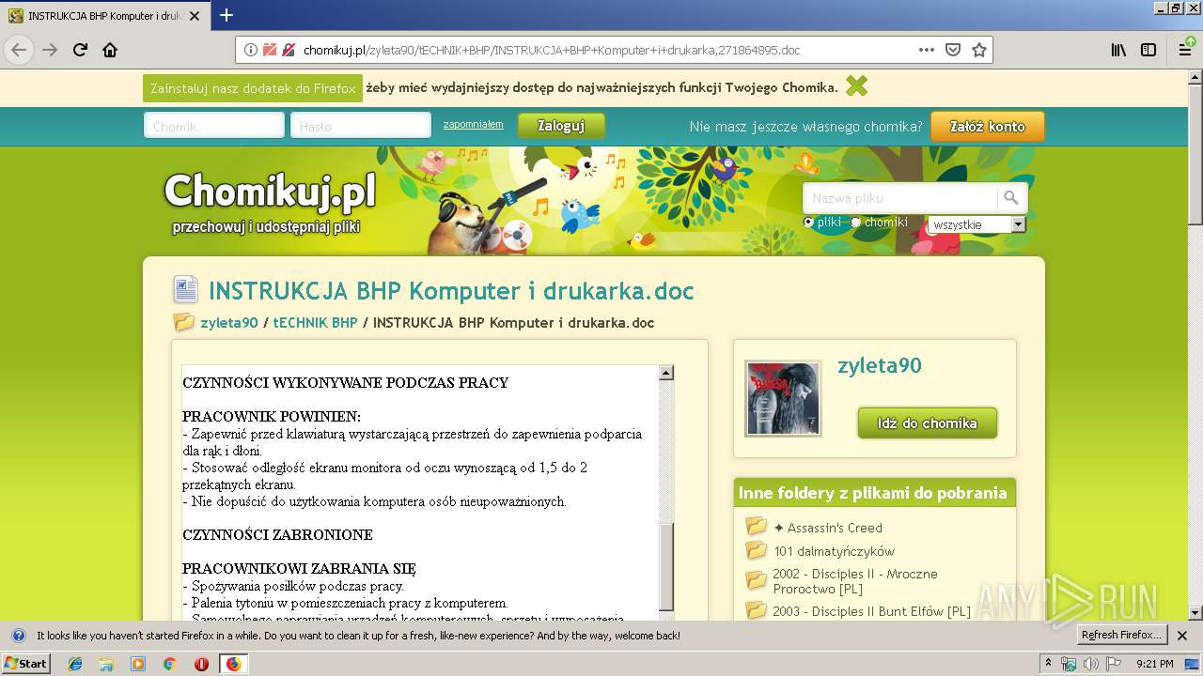
Task: Click the volume icon in system tray
Action: tap(1090, 664)
